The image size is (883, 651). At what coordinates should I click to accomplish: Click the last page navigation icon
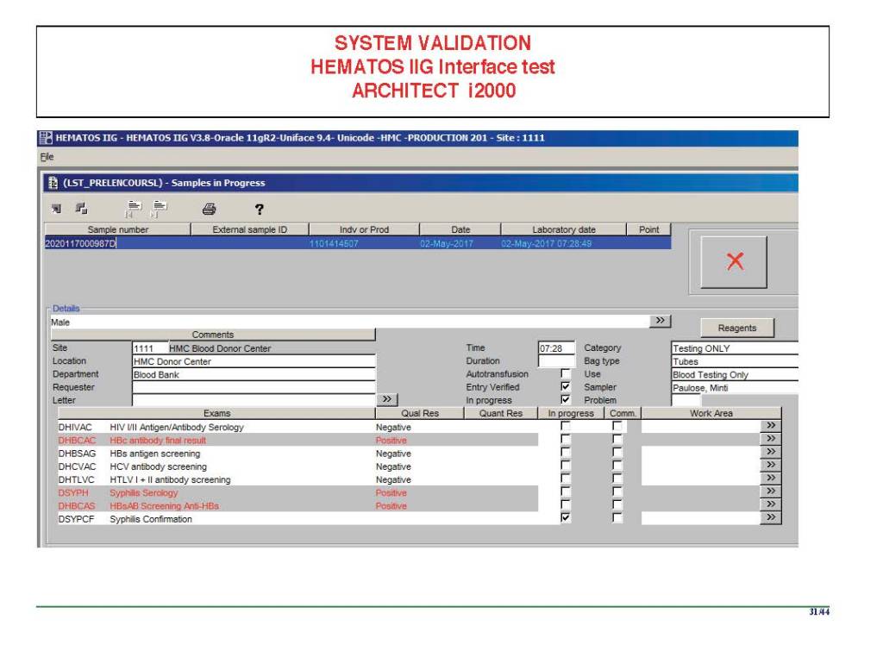(x=160, y=208)
